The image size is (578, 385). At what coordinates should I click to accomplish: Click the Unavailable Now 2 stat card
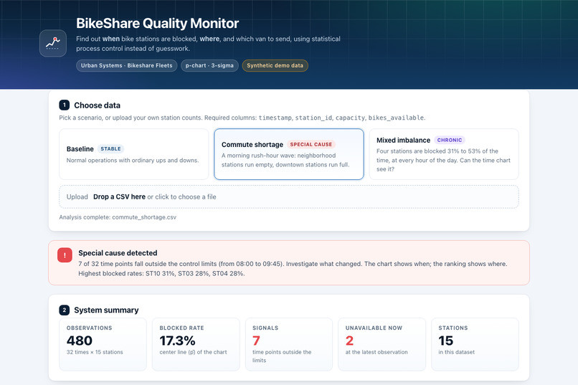tap(382, 344)
